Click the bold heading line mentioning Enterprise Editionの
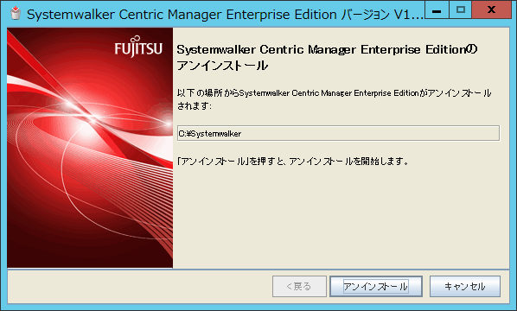The image size is (517, 311). click(x=327, y=49)
